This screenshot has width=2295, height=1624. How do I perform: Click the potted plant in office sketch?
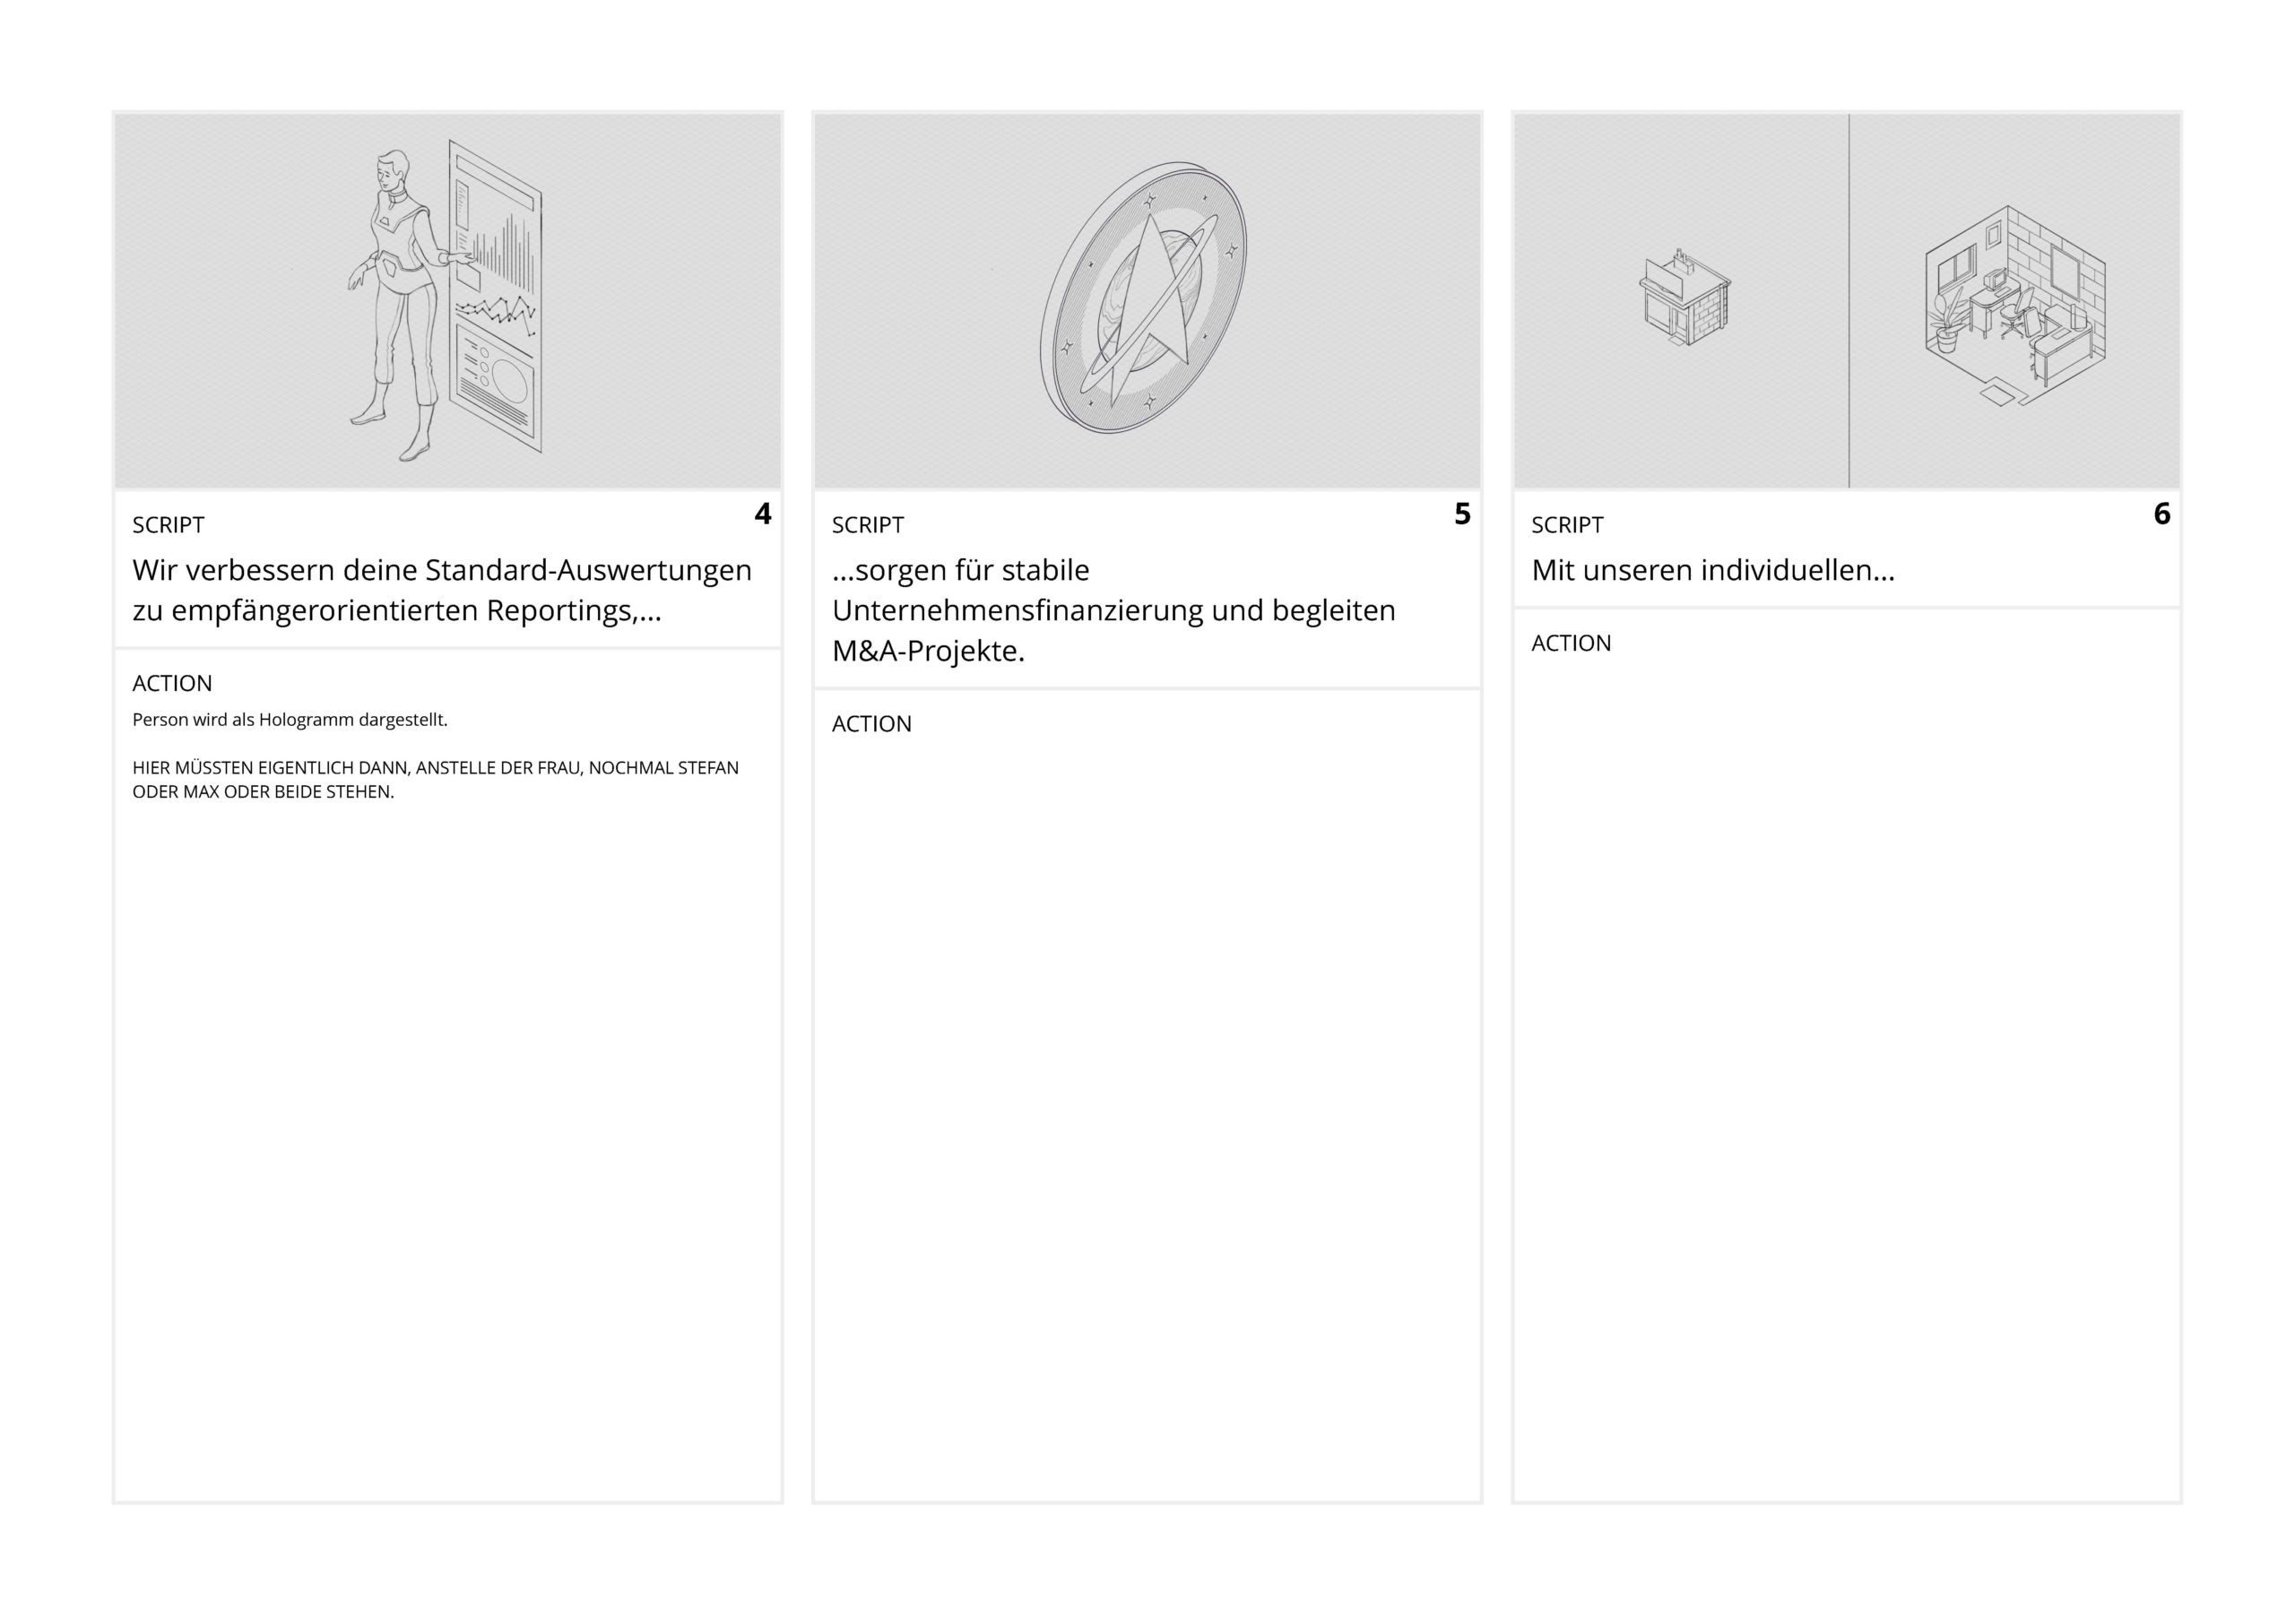(x=1945, y=322)
